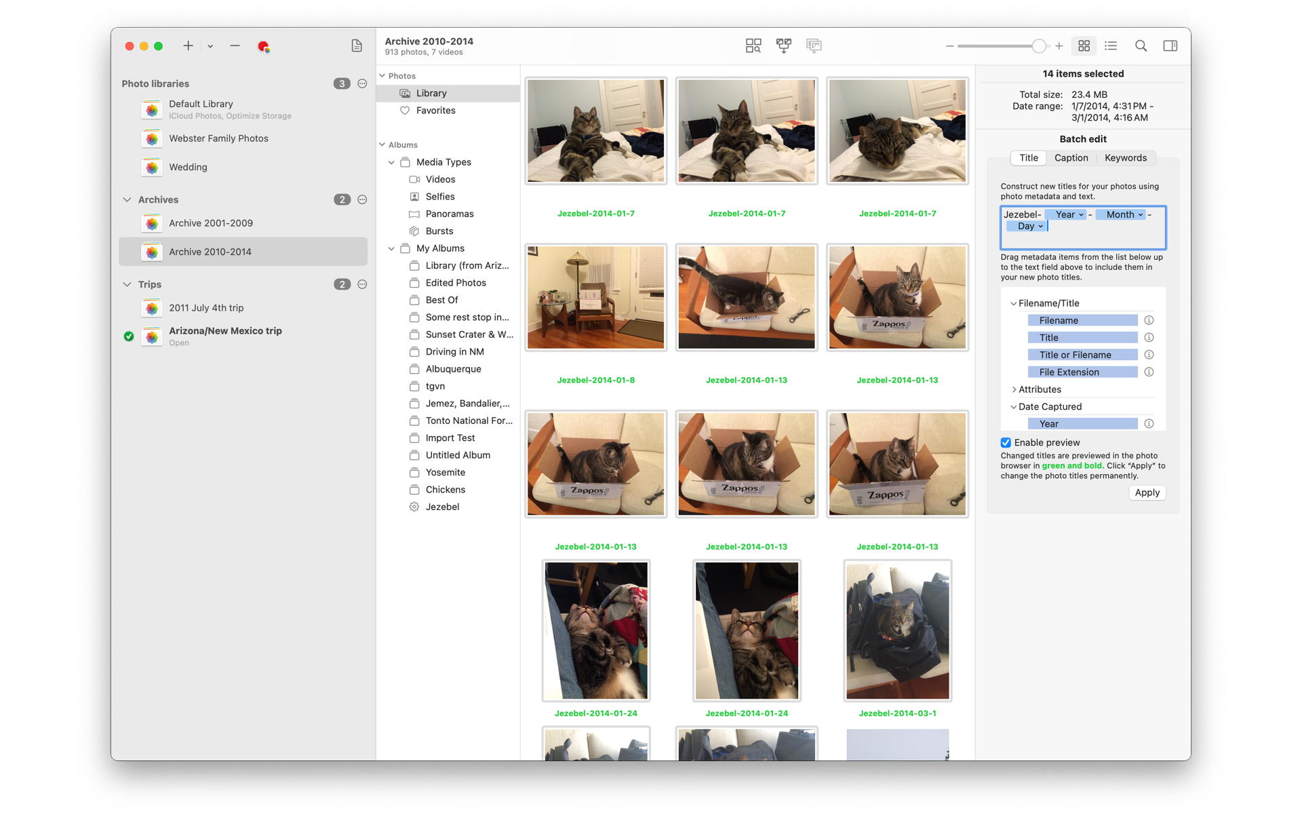Select the File Extension metadata token
Screen dimensions: 1302x814
[x=1082, y=372]
